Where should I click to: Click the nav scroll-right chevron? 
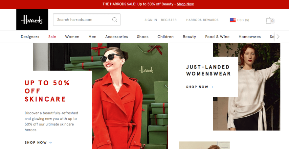(x=278, y=37)
